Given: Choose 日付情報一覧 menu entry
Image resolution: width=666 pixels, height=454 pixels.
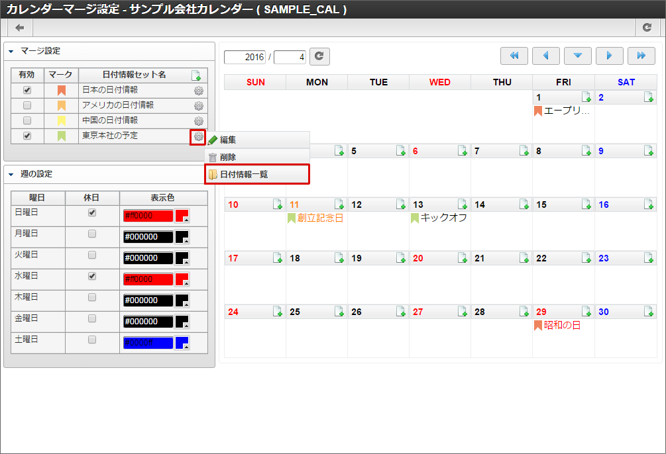Looking at the screenshot, I should (244, 175).
